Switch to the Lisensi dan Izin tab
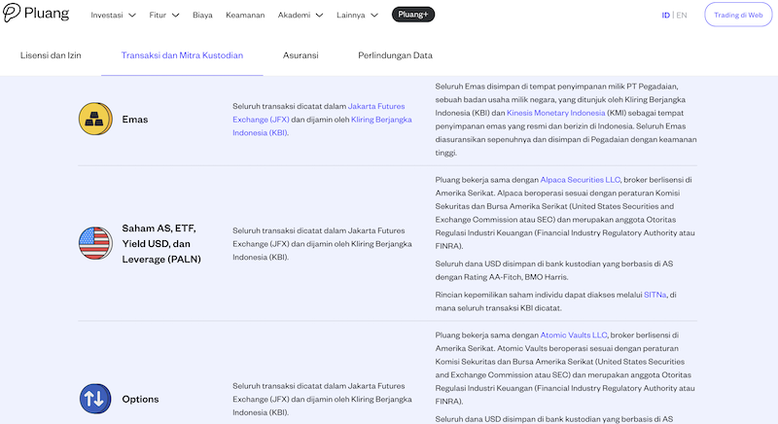This screenshot has height=424, width=778. tap(51, 55)
